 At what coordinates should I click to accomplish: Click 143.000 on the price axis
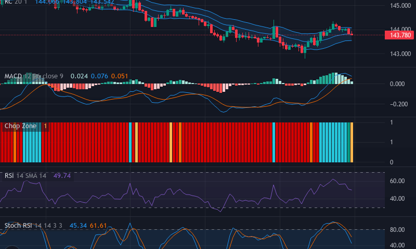click(x=400, y=54)
